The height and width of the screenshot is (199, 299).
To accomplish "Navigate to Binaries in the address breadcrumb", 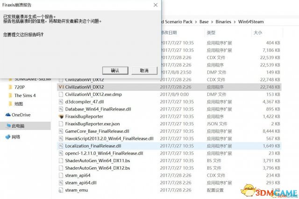I will 223,22.
